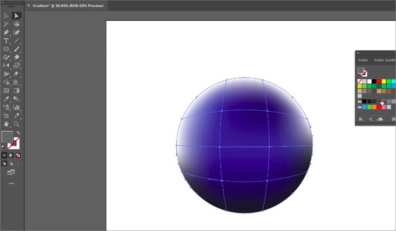Viewport: 396px width, 231px height.
Task: Pick the red swatch in the panel
Action: 379,80
